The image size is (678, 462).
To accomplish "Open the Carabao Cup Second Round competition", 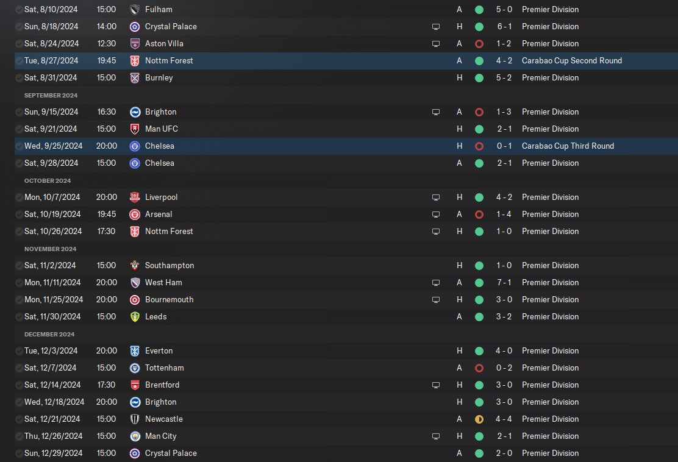I will tap(572, 60).
